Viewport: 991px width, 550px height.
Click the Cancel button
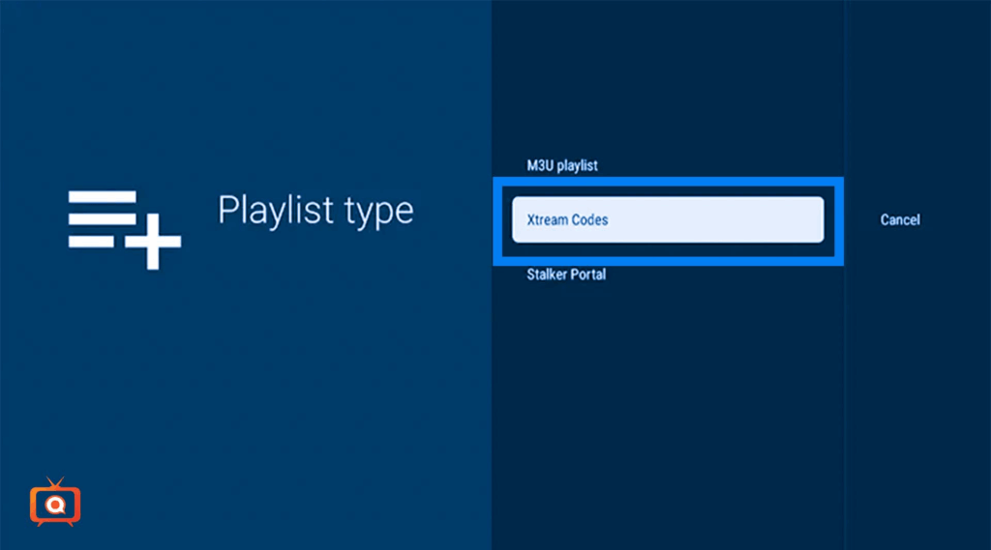900,219
